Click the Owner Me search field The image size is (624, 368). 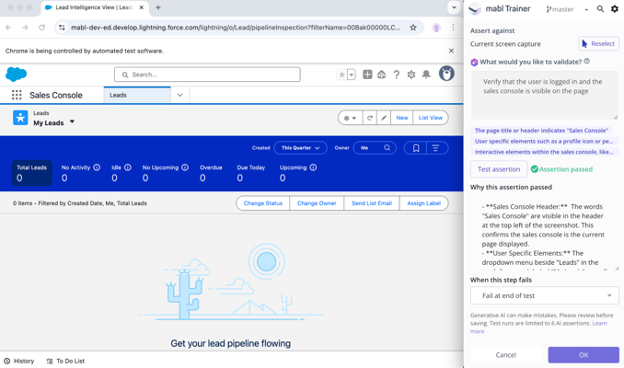click(374, 147)
